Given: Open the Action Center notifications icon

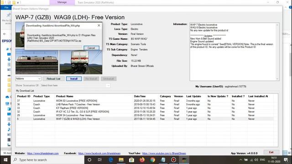Looking at the screenshot, I should pyautogui.click(x=286, y=160).
